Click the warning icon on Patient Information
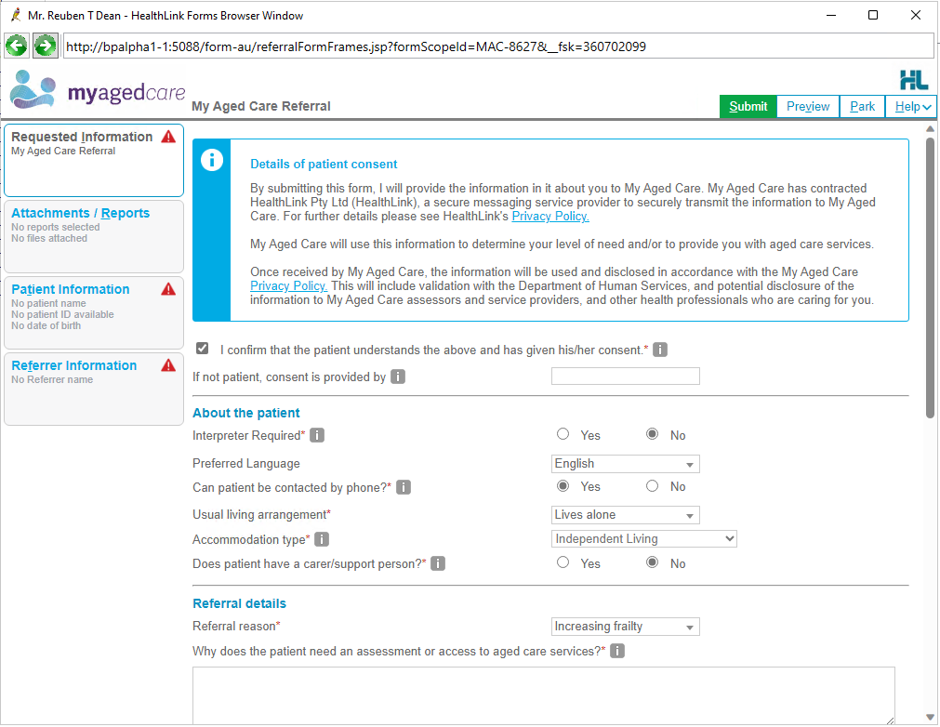The image size is (940, 727). coord(168,289)
